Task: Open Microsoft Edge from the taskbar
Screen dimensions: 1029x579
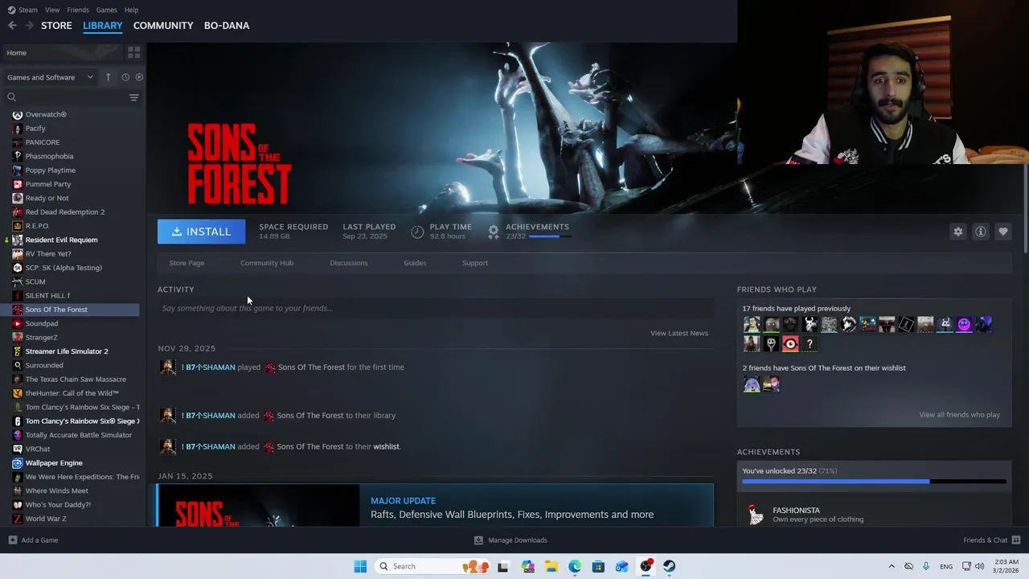Action: click(x=575, y=566)
